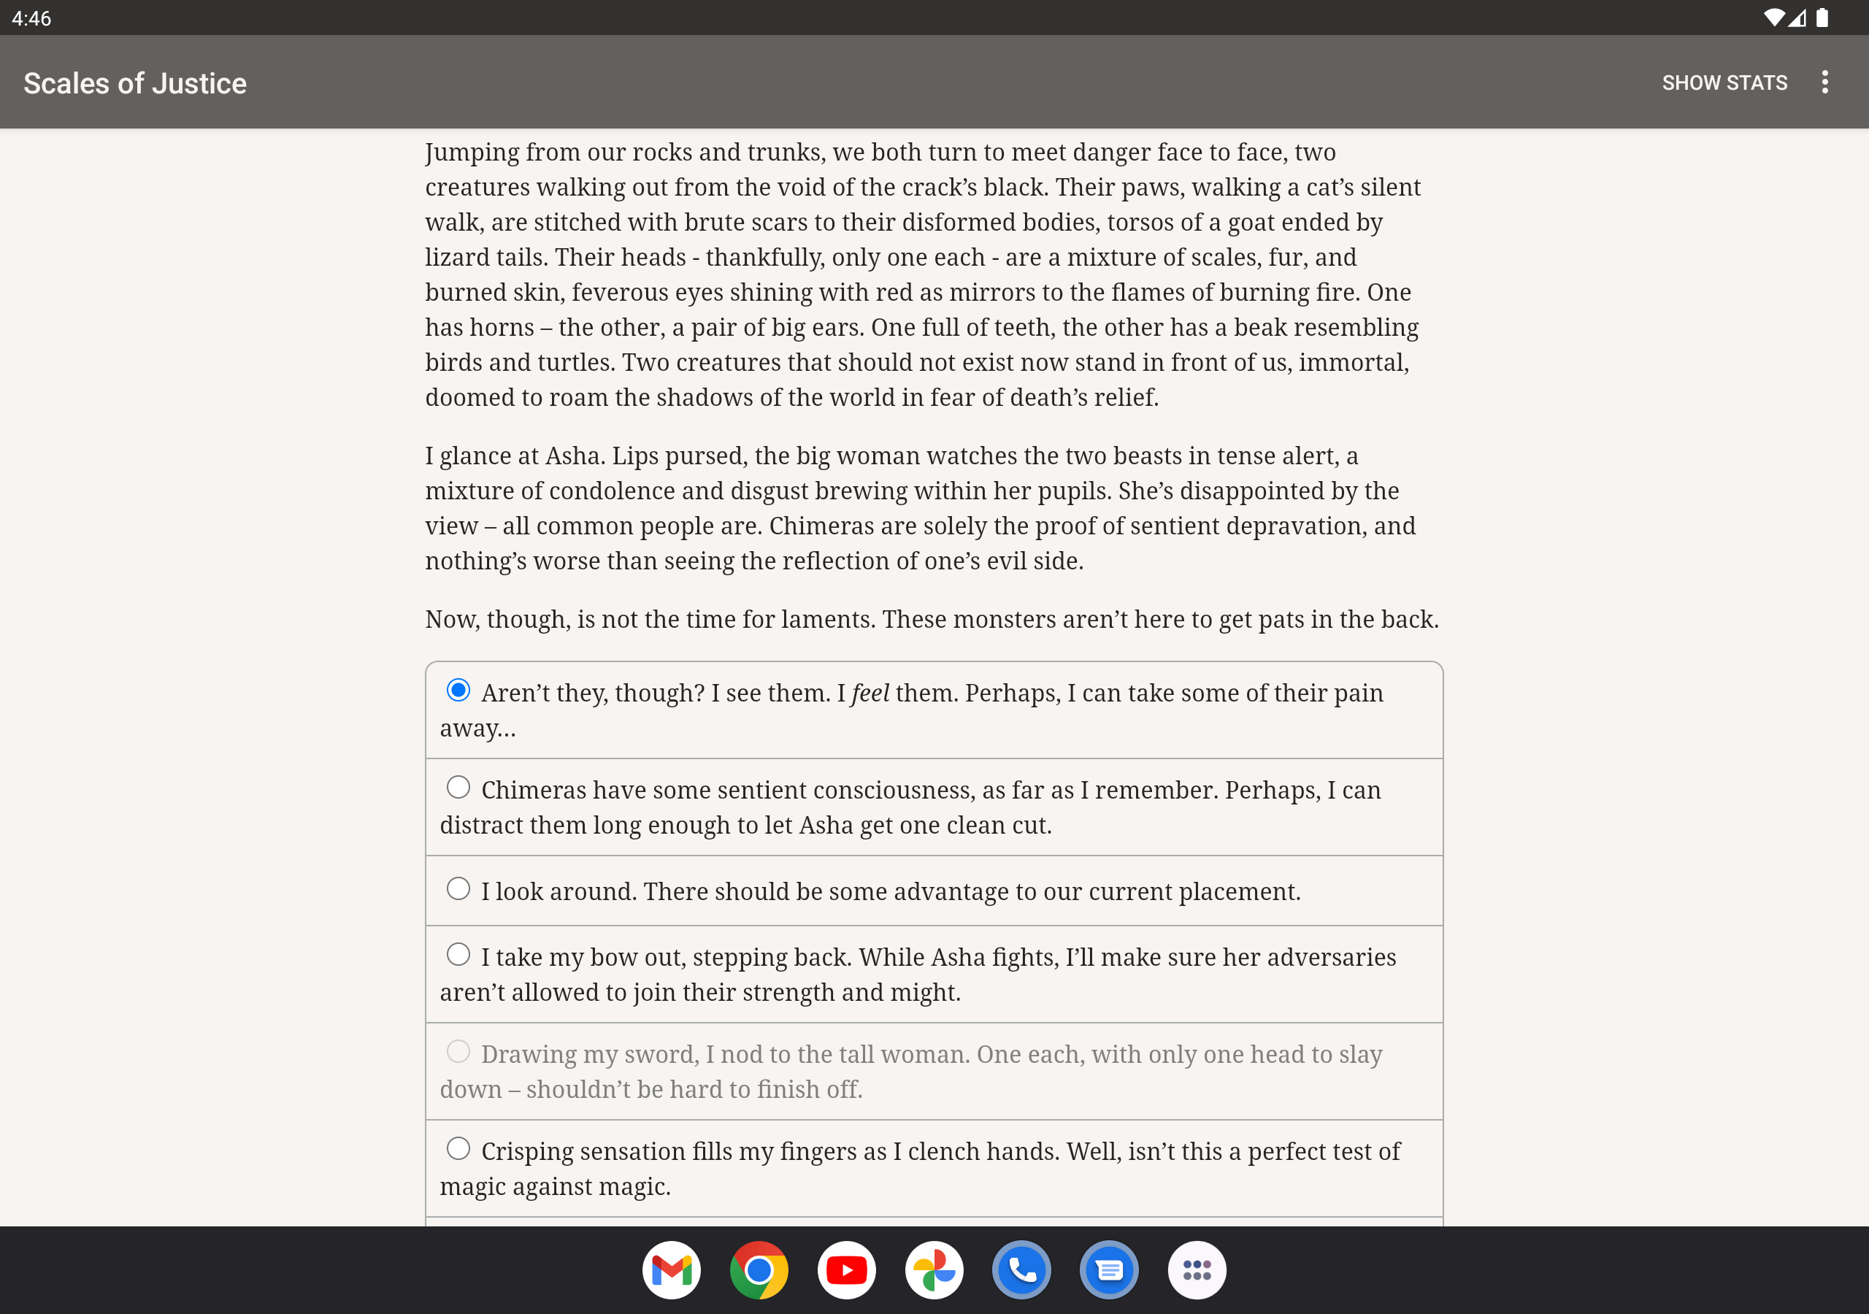Tap the cellular signal icon
Image resolution: width=1869 pixels, height=1314 pixels.
[x=1797, y=18]
